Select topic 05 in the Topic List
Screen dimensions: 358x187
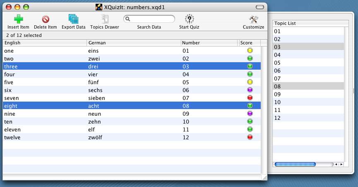click(x=308, y=63)
